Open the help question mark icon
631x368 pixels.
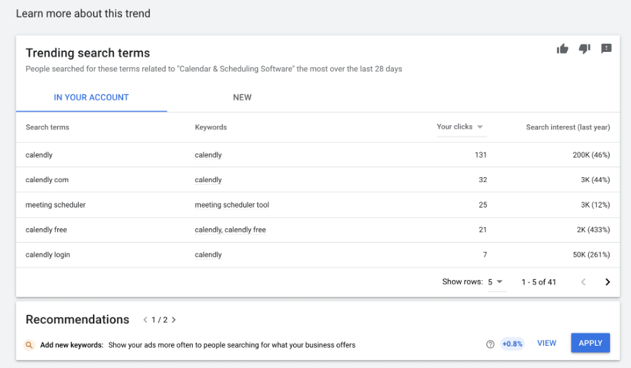click(x=489, y=344)
